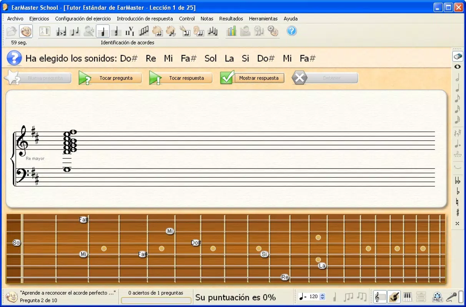466x307 pixels.
Task: Open the Ejercicios menu
Action: tap(39, 18)
